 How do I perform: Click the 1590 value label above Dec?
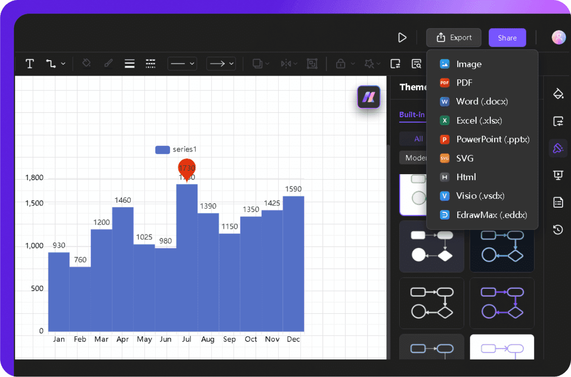pos(293,189)
